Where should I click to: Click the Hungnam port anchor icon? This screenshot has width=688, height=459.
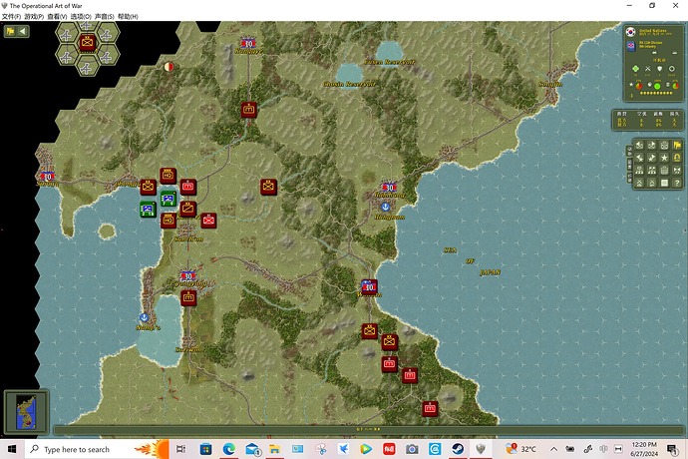coord(385,207)
